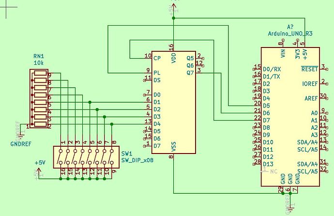Select the CP pin on the shift register
The height and width of the screenshot is (216, 334).
pyautogui.click(x=157, y=58)
